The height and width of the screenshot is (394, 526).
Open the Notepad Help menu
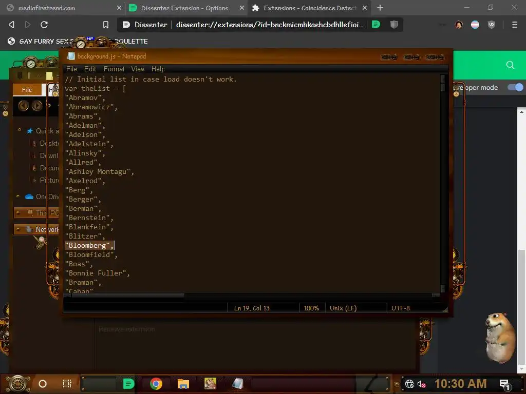coord(158,69)
